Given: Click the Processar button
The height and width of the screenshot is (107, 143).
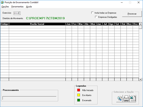Looking at the screenshot, I should point(132,14).
